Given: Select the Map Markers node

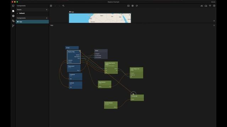Looking at the screenshot, I should (x=105, y=84).
